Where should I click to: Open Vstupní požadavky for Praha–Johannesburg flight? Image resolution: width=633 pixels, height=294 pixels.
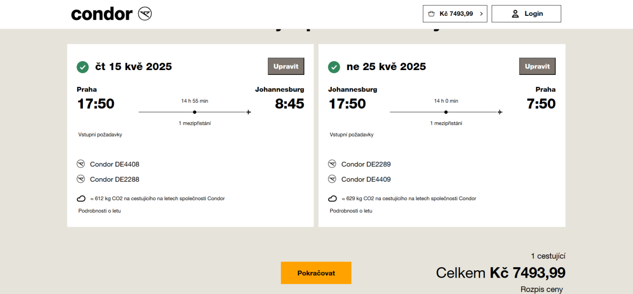coord(100,134)
